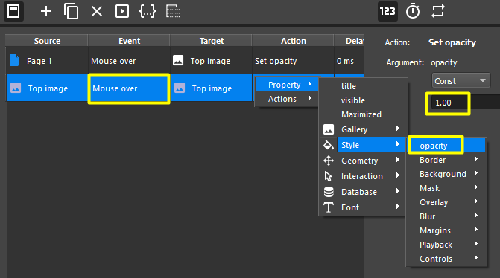Viewport: 500px width, 278px height.
Task: Duplicate the selected action with copy icon
Action: pyautogui.click(x=71, y=11)
